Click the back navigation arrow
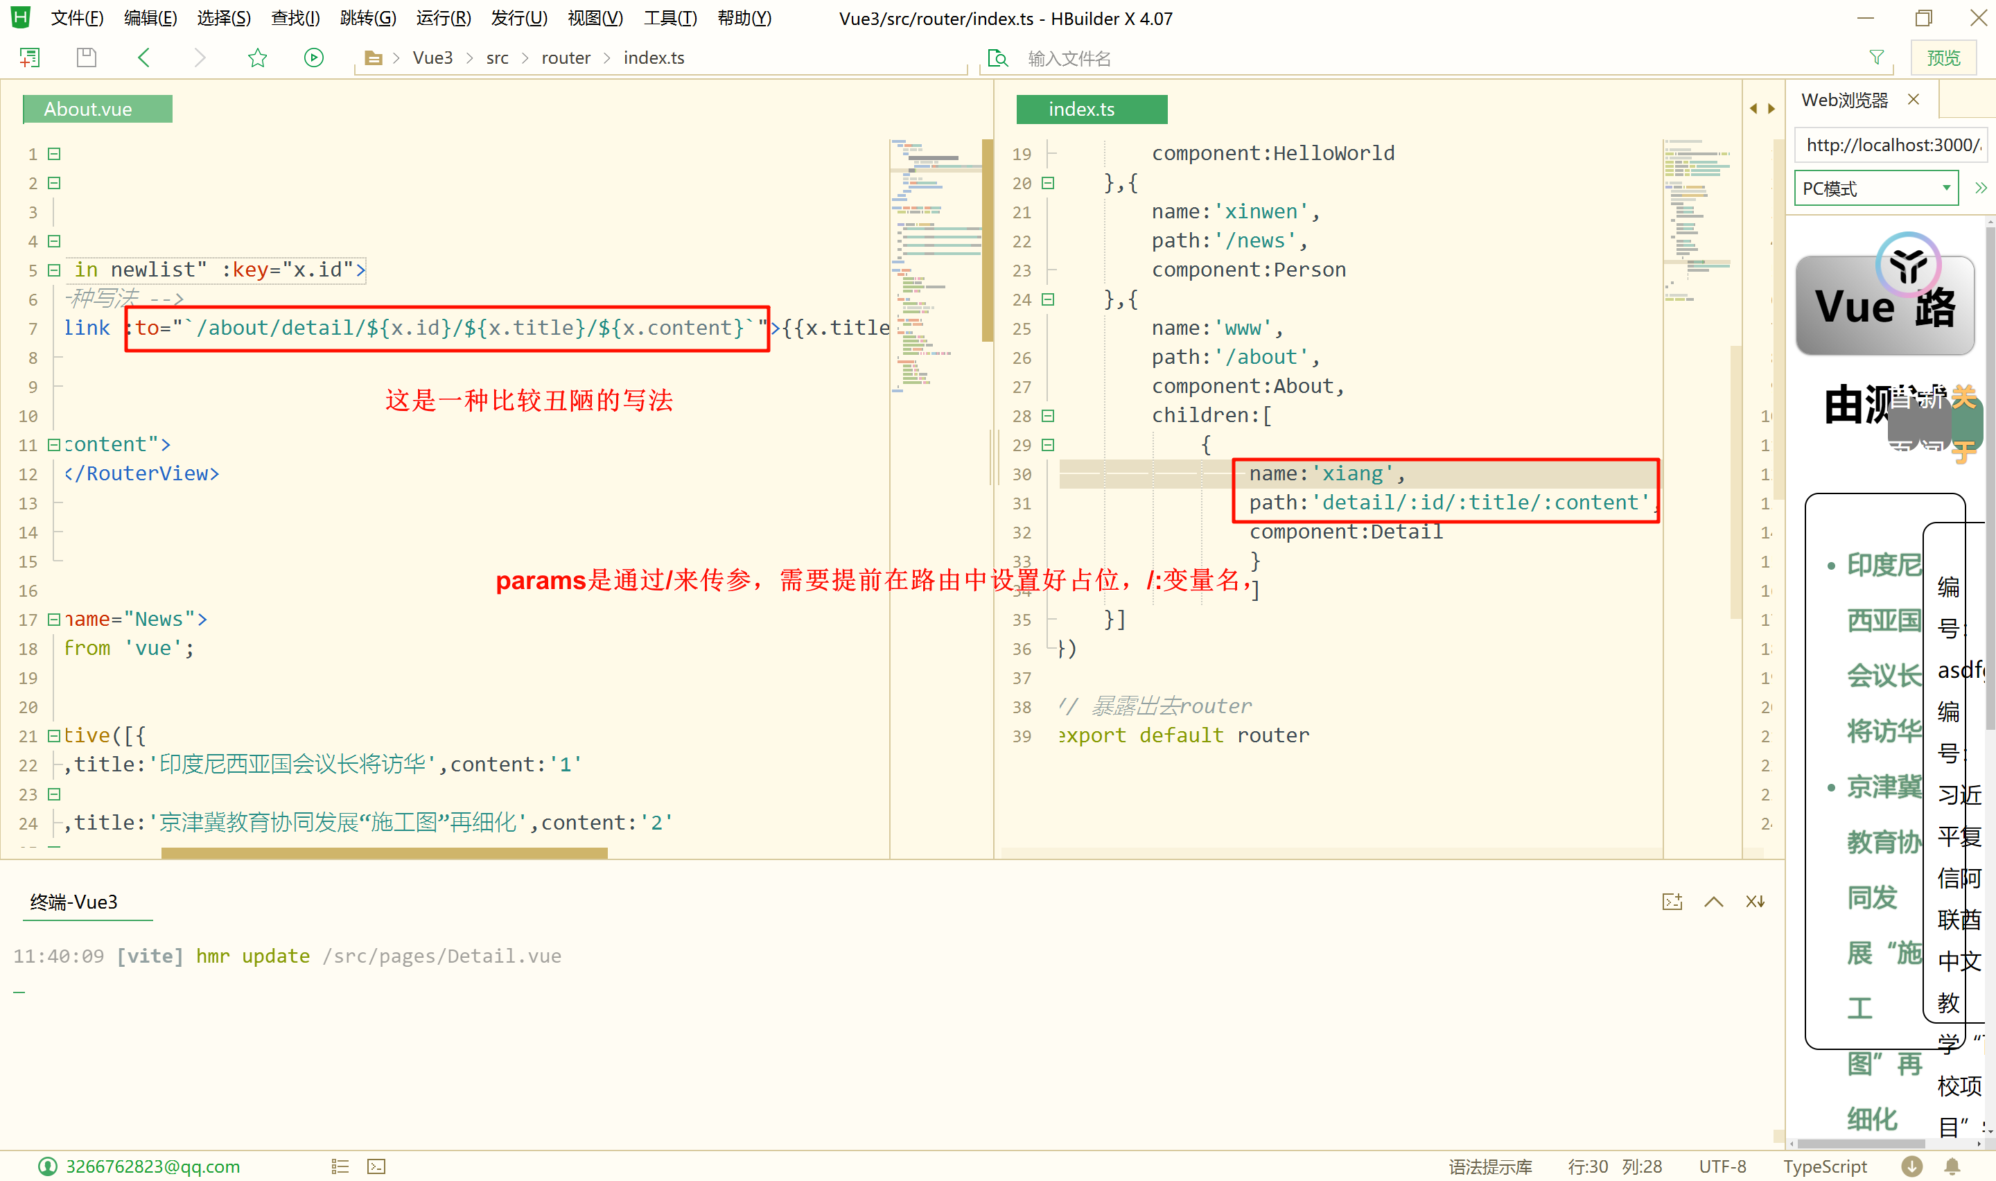This screenshot has height=1181, width=1996. [x=144, y=58]
